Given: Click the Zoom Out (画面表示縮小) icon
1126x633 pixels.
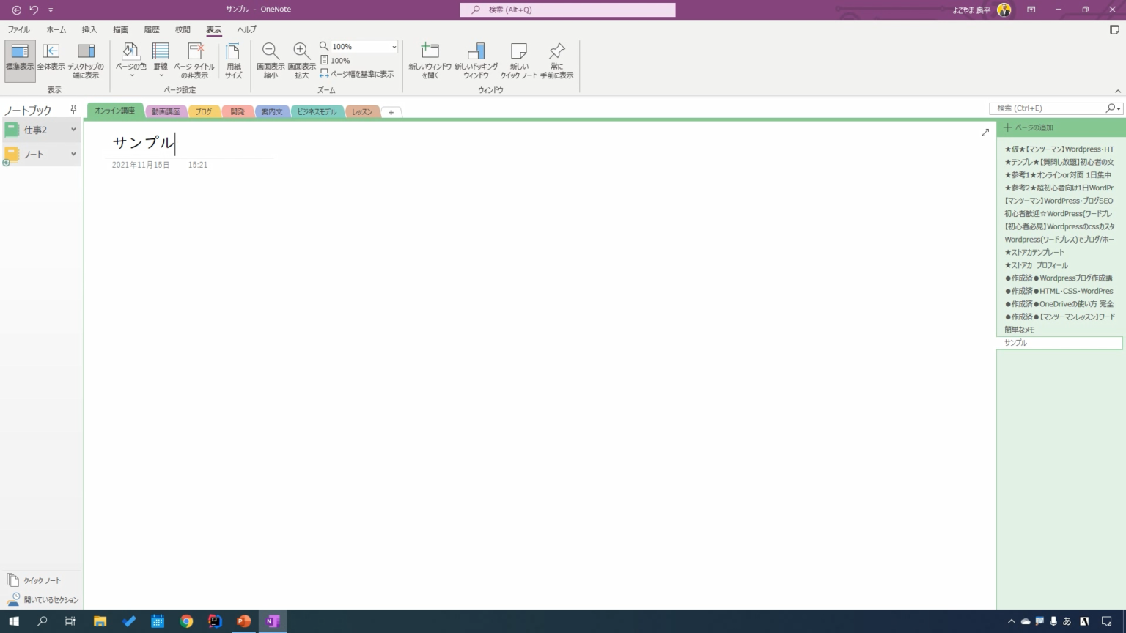Looking at the screenshot, I should (x=271, y=52).
